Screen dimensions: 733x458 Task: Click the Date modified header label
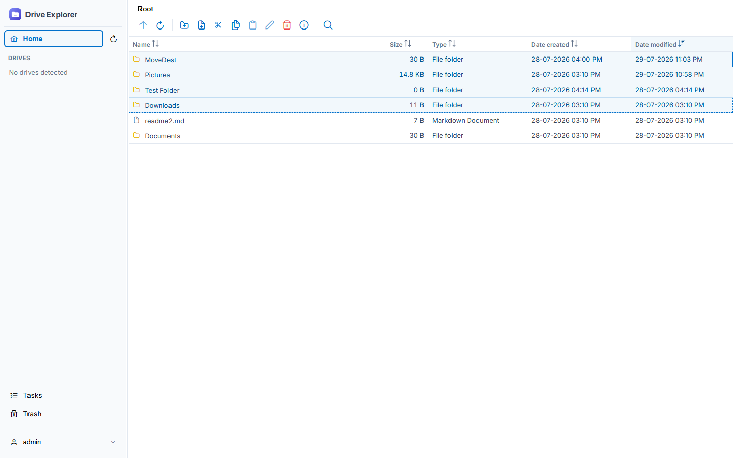pyautogui.click(x=656, y=45)
